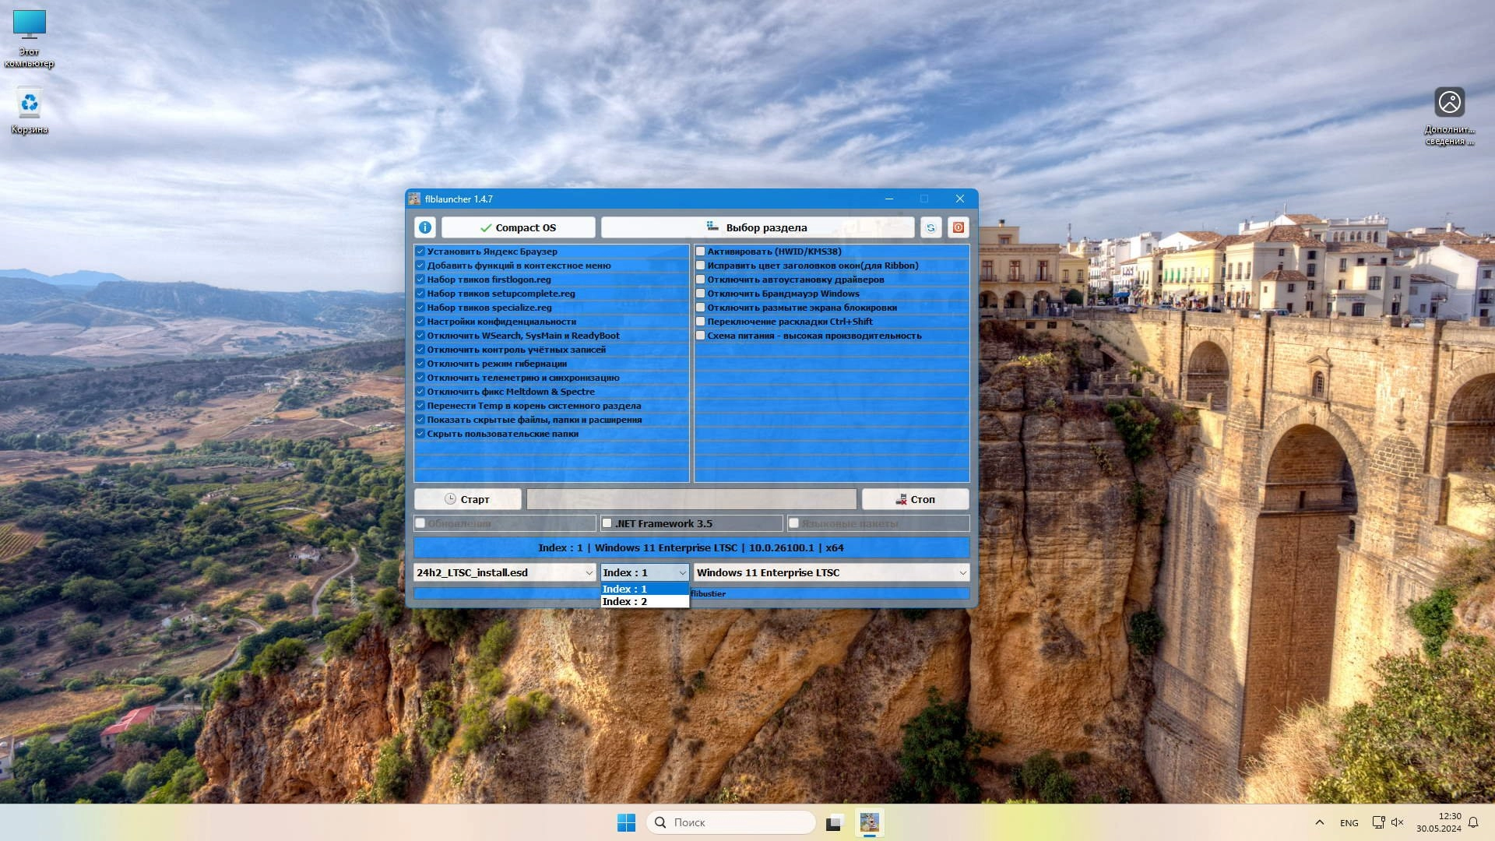Click the Compact OS checkmark icon
This screenshot has width=1495, height=841.
(484, 227)
